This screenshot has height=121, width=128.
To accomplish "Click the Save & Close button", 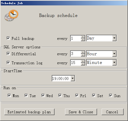I will click(x=81, y=112).
